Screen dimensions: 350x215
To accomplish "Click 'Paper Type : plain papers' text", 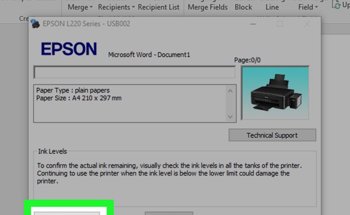I will [73, 90].
